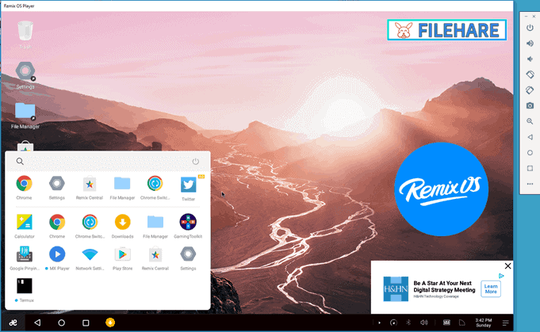This screenshot has width=540, height=332.
Task: Click rotate right in emulator sidebar
Action: 530,90
